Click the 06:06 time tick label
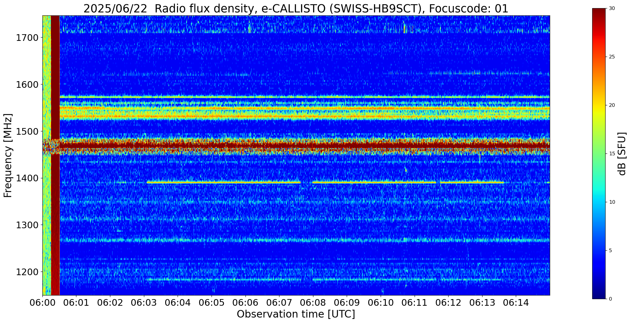The width and height of the screenshot is (631, 323). coord(245,303)
